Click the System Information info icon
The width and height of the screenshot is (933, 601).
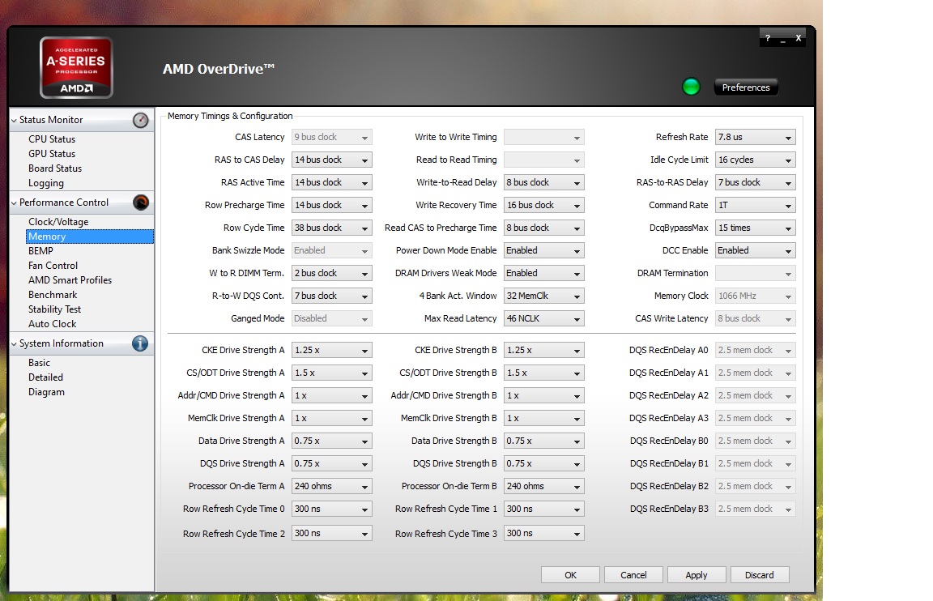140,343
